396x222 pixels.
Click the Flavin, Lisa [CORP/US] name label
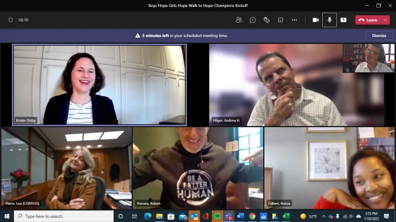pos(22,203)
